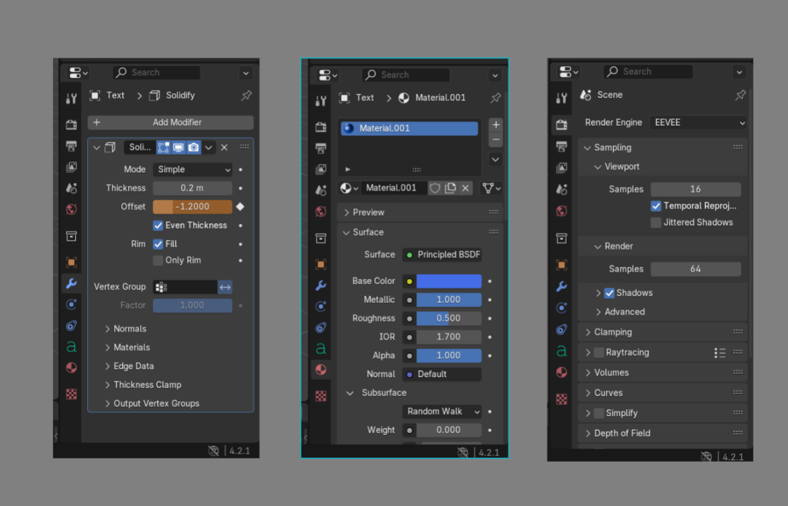Enable Jittered Shadows checkbox
This screenshot has height=506, width=788.
(x=655, y=223)
